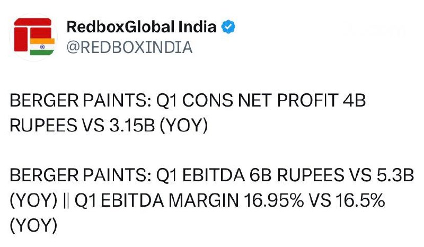Click the 'RUPEES VS 3.15B (YOY)' line
Screen dimensions: 424x247
(x=109, y=126)
